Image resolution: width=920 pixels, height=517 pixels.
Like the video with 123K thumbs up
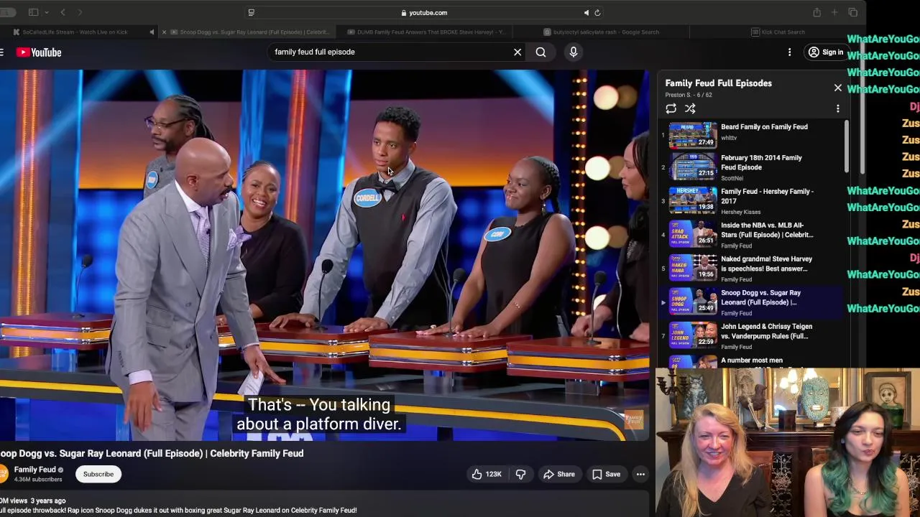click(487, 474)
